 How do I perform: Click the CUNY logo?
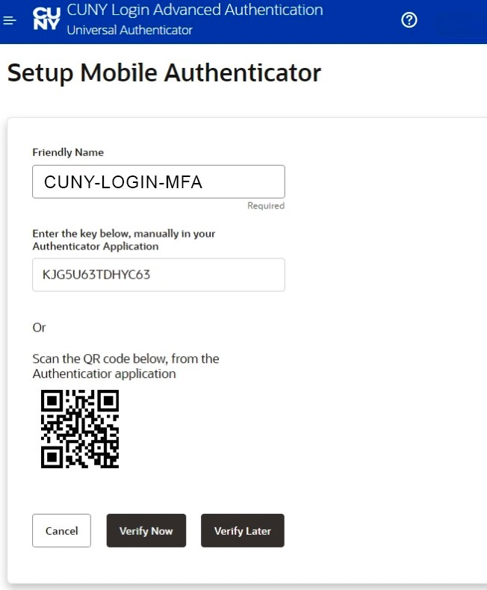[46, 19]
